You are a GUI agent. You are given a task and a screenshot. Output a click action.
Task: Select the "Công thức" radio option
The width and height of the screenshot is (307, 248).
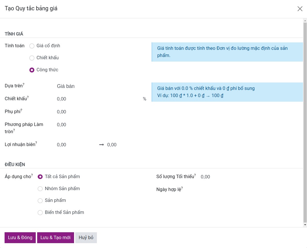coord(32,70)
